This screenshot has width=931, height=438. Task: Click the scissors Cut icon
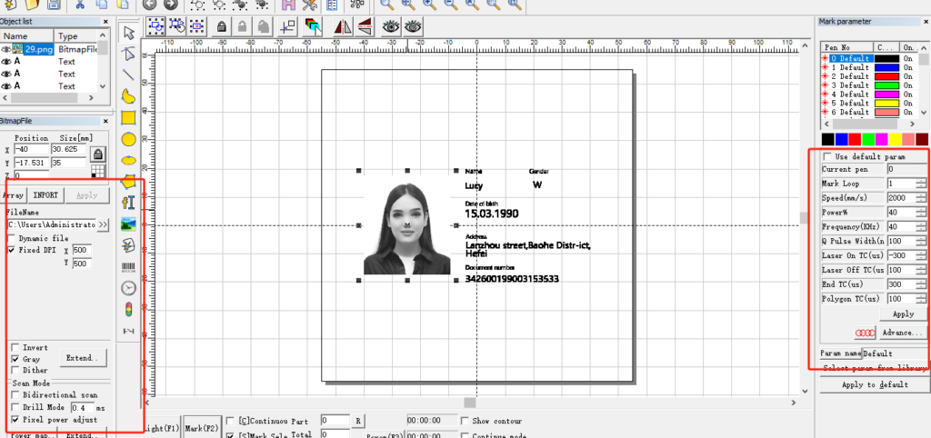pyautogui.click(x=80, y=5)
